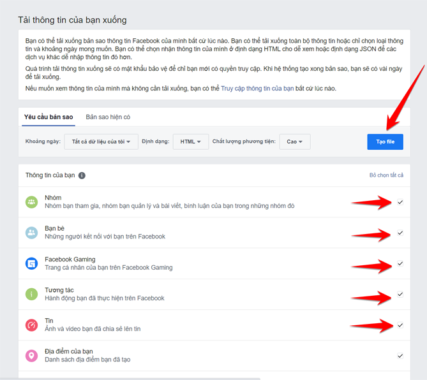
Task: Click the description Những người kết nối với bạn trên Facebook
Action: point(105,237)
